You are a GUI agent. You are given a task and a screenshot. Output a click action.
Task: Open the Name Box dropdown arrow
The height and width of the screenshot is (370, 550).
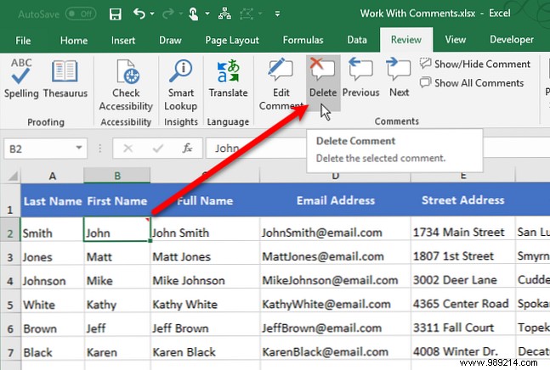(79, 148)
